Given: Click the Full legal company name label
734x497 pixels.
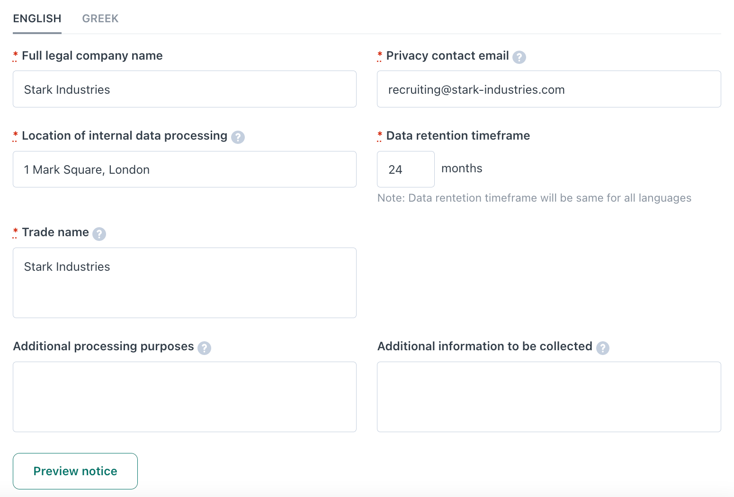Looking at the screenshot, I should click(x=92, y=56).
